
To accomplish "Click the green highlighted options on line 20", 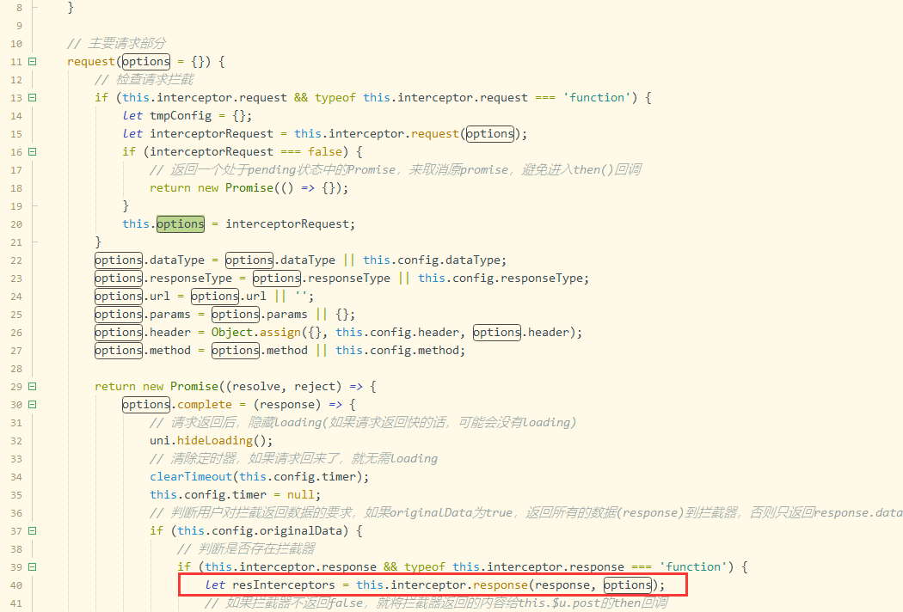I will click(x=181, y=223).
